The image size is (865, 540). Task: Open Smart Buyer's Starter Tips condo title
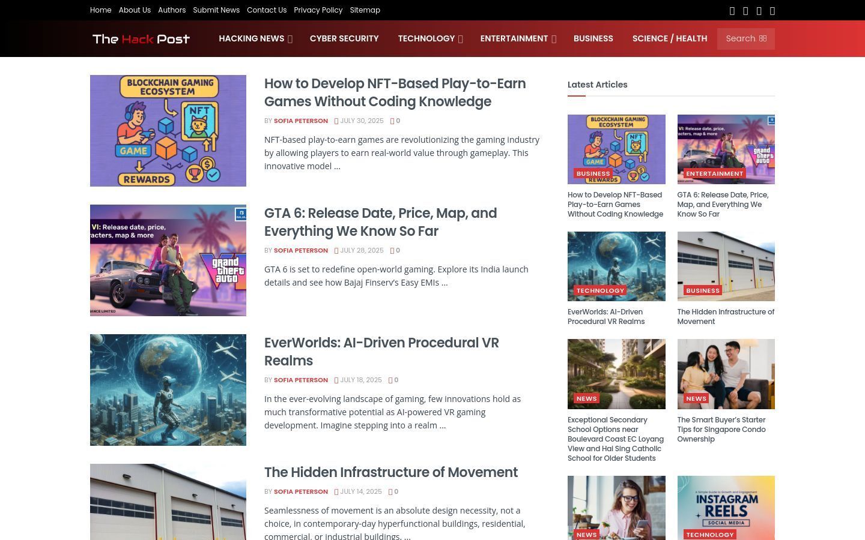[x=721, y=430]
